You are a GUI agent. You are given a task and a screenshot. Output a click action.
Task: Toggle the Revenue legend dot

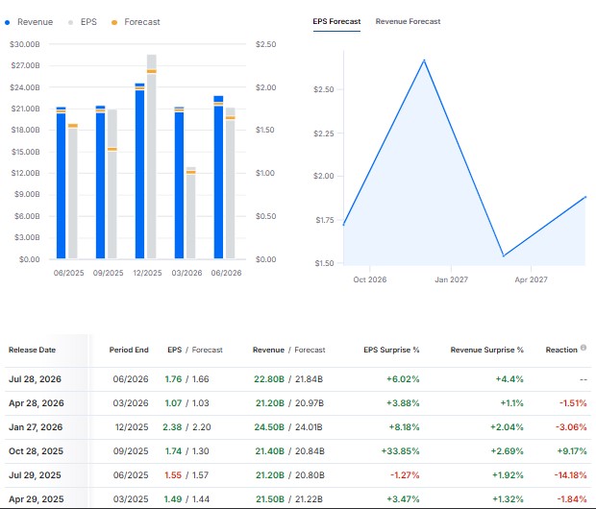[8, 22]
